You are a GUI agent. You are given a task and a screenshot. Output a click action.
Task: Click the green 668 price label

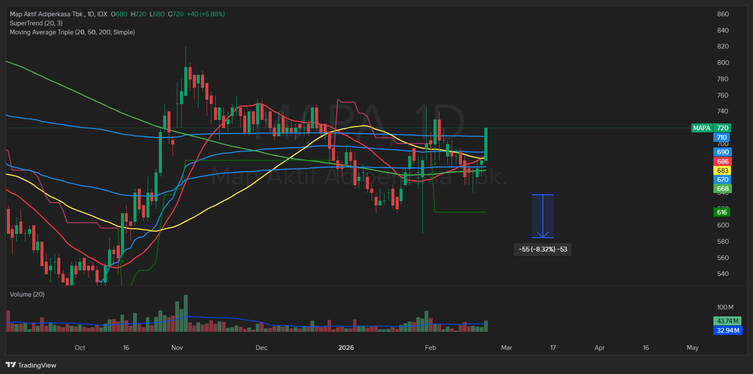coord(722,189)
